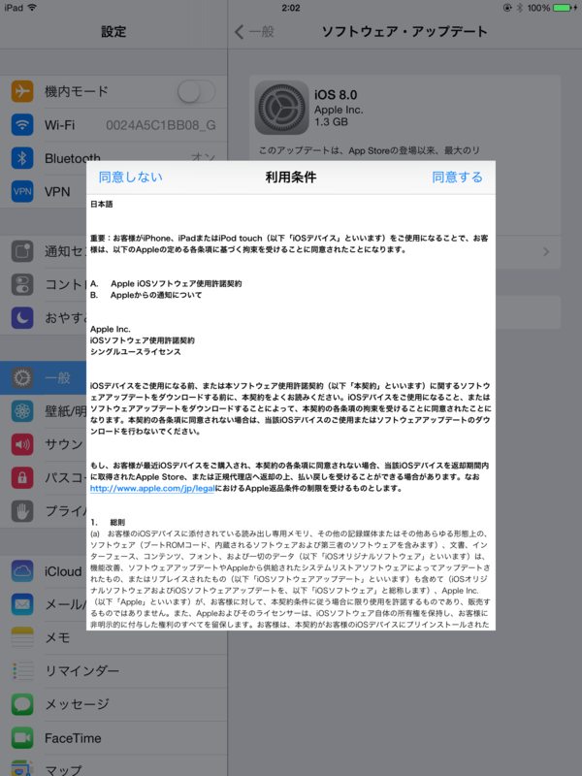The height and width of the screenshot is (776, 582).
Task: Tap the airplane mode icon
Action: [22, 91]
